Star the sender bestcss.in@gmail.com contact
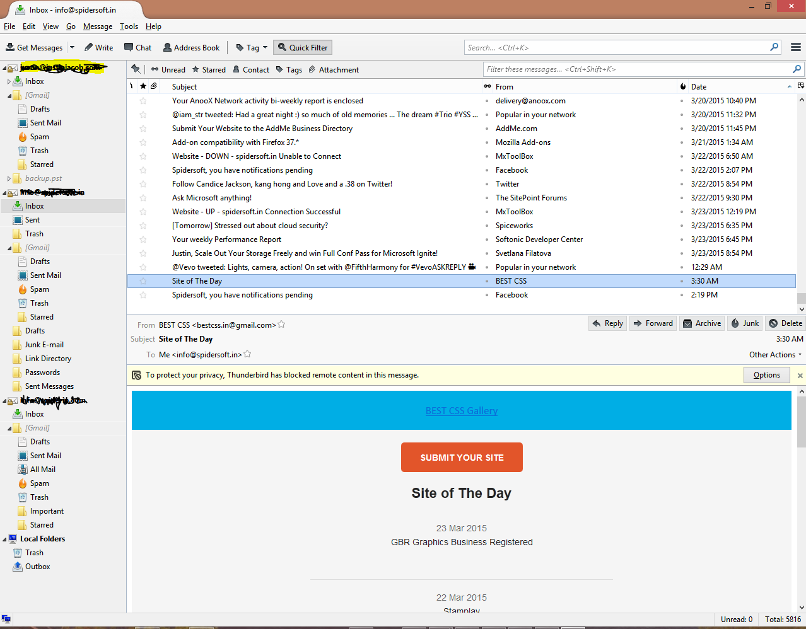Image resolution: width=806 pixels, height=629 pixels. click(x=281, y=325)
